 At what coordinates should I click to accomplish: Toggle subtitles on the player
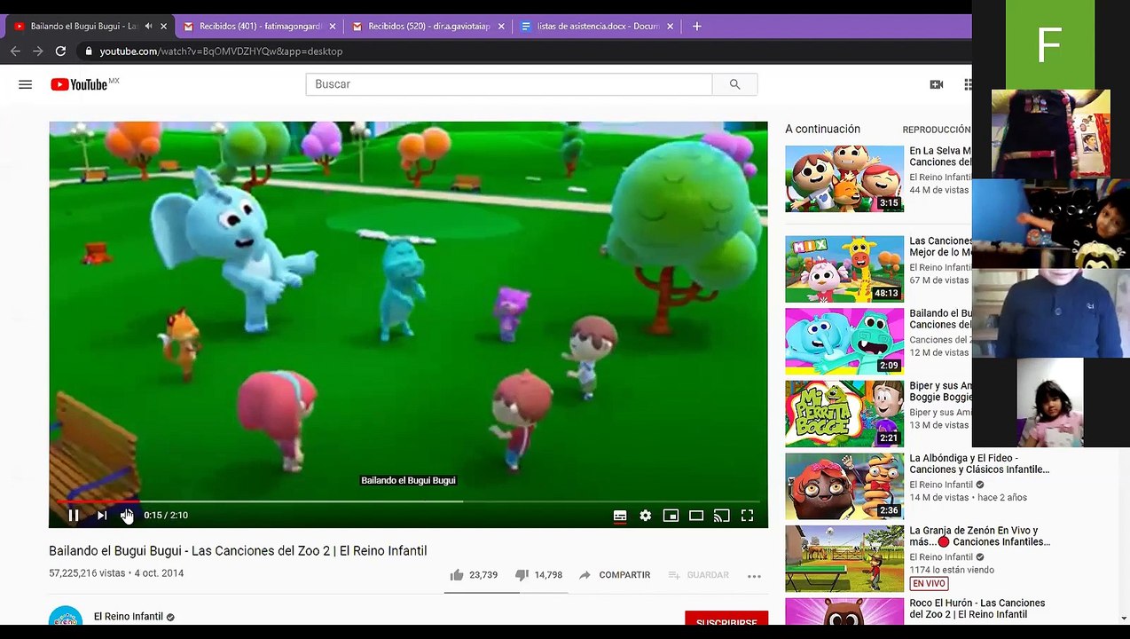[x=620, y=516]
